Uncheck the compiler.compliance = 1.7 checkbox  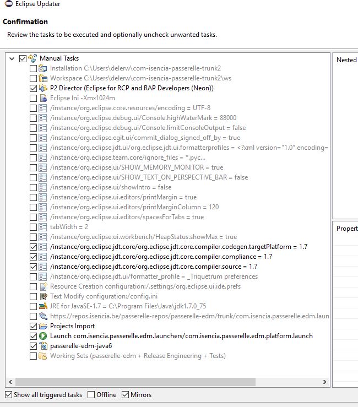click(33, 257)
